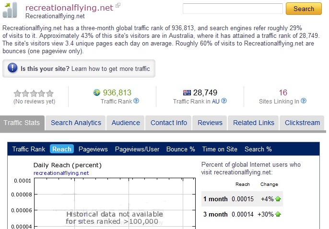
Task: Select the Traffic Stats tab
Action: tap(22, 123)
